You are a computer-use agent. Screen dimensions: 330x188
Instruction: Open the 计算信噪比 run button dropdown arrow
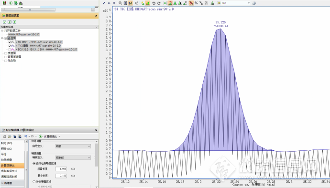coord(59,136)
